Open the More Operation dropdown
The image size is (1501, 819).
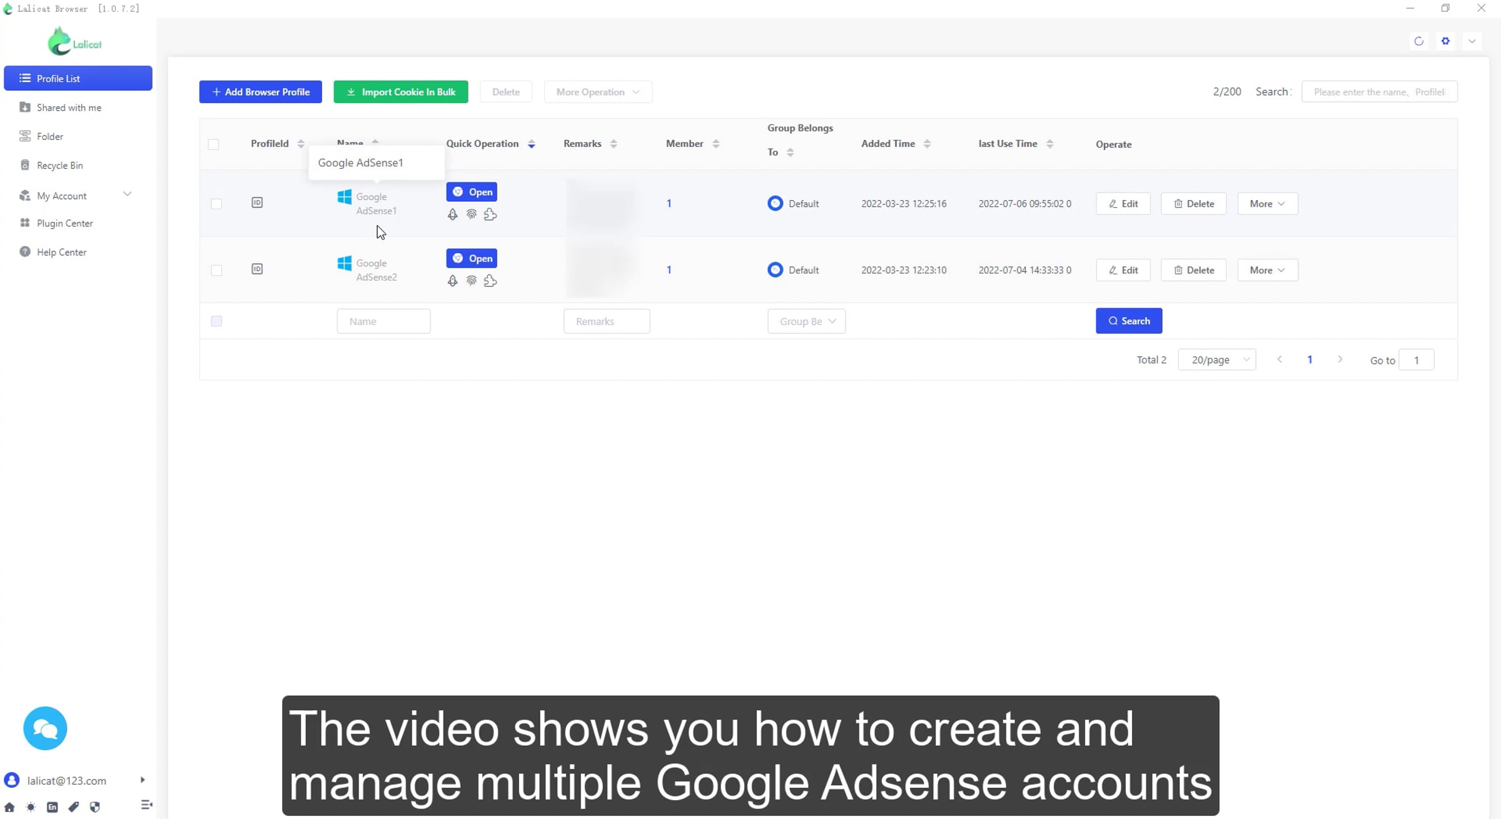point(597,92)
